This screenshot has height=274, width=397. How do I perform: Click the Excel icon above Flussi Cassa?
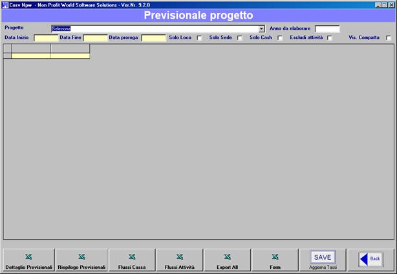[x=132, y=257]
